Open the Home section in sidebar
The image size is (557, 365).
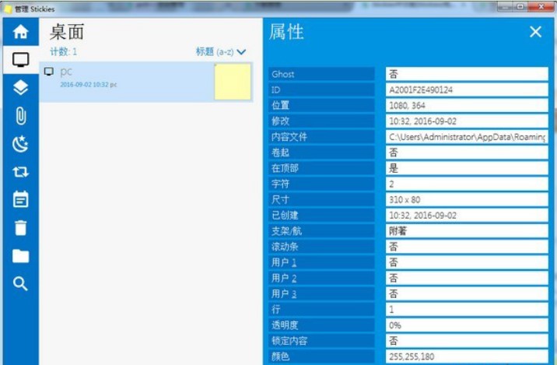coord(20,32)
